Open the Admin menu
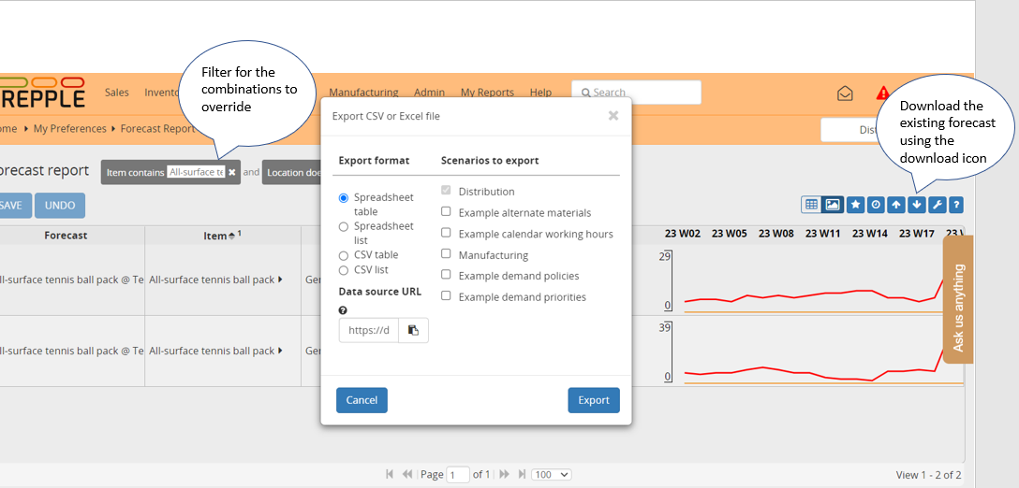The width and height of the screenshot is (1019, 488). (x=430, y=93)
